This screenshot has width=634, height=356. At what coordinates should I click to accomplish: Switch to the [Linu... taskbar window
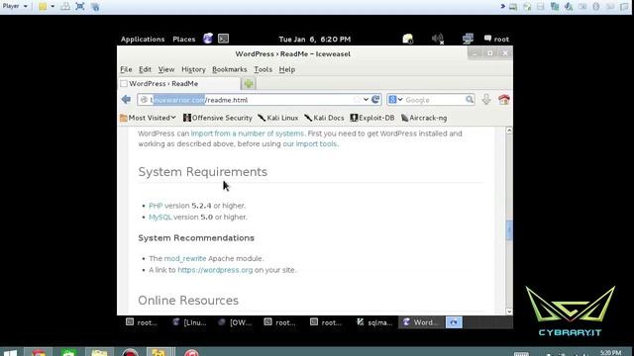tap(189, 322)
